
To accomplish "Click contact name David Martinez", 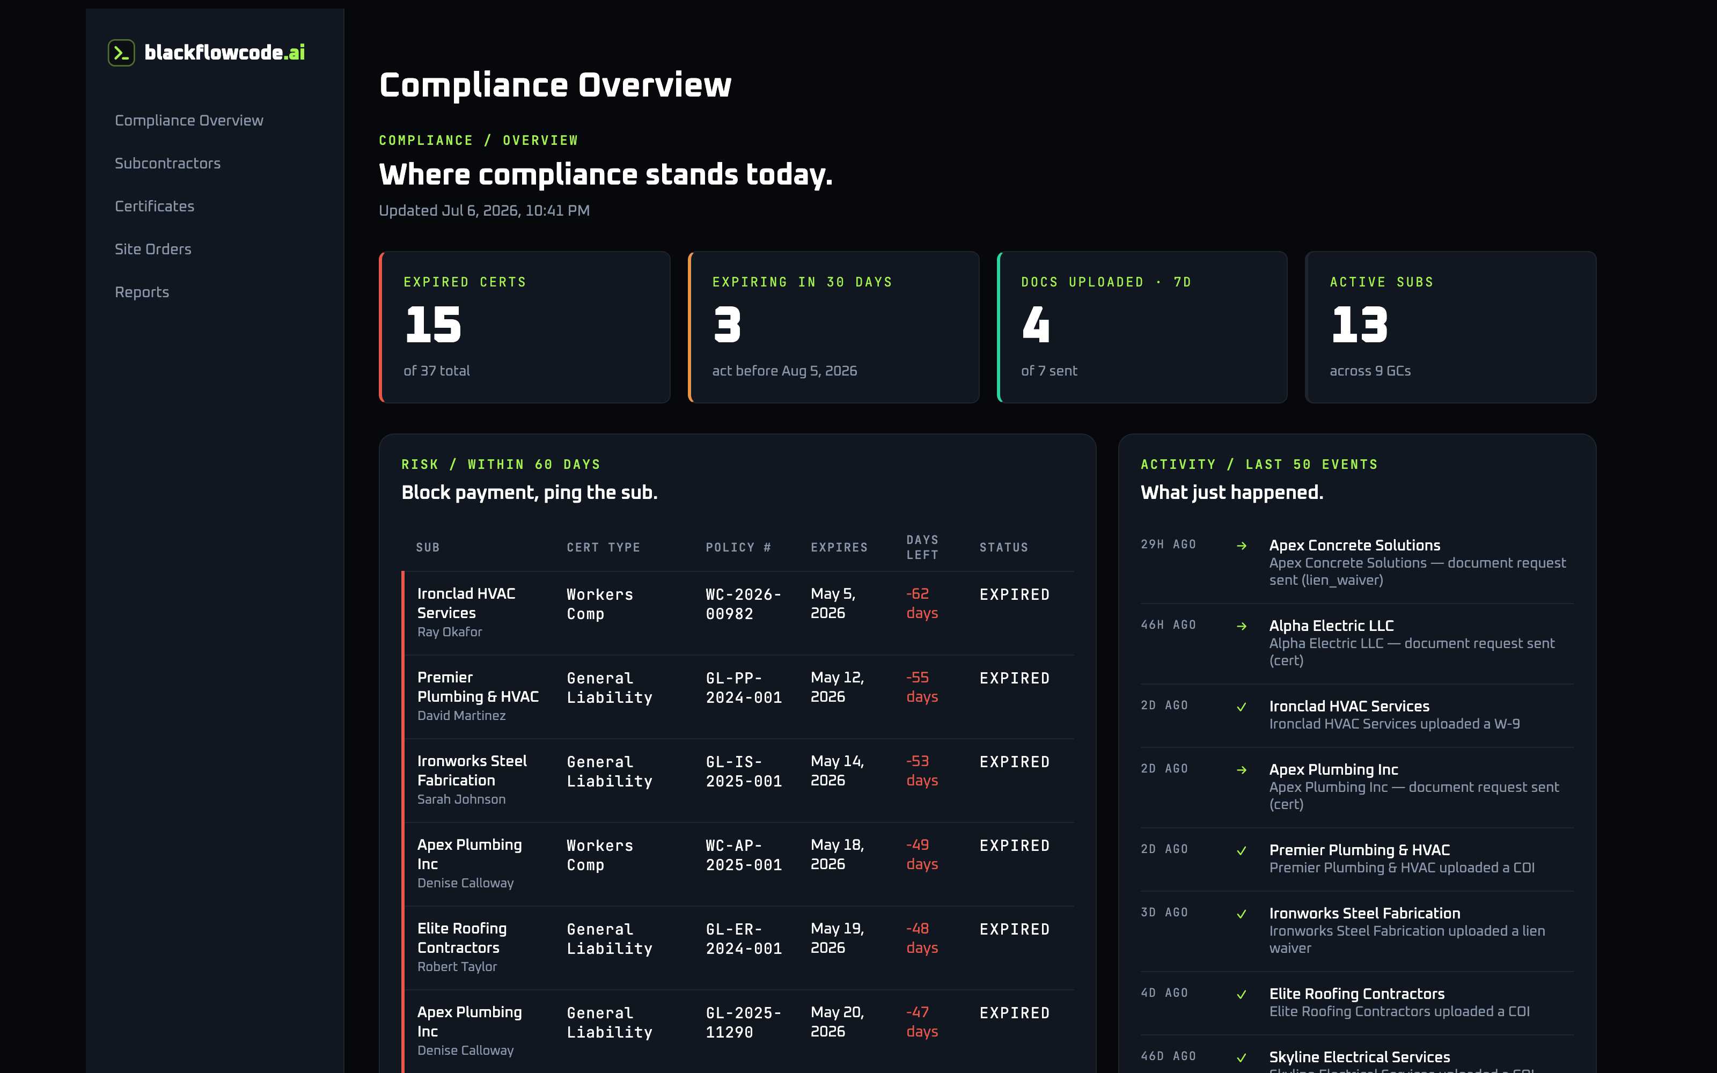I will (461, 715).
